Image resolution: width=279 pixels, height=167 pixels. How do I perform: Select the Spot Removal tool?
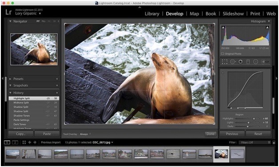[233, 62]
